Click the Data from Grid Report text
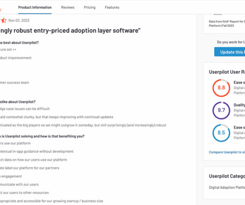 227,24
